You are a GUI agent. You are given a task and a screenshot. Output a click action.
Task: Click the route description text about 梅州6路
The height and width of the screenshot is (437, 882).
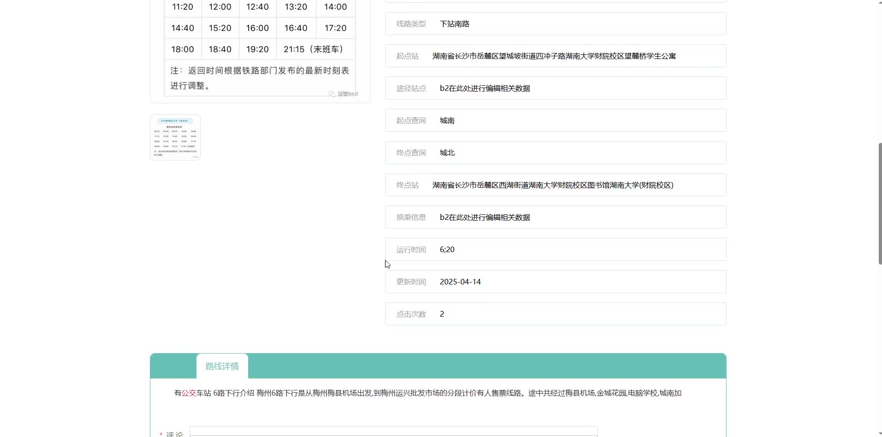click(x=427, y=393)
